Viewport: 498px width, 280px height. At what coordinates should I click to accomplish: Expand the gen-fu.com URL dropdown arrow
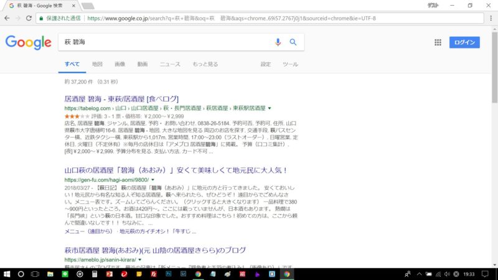coord(153,180)
